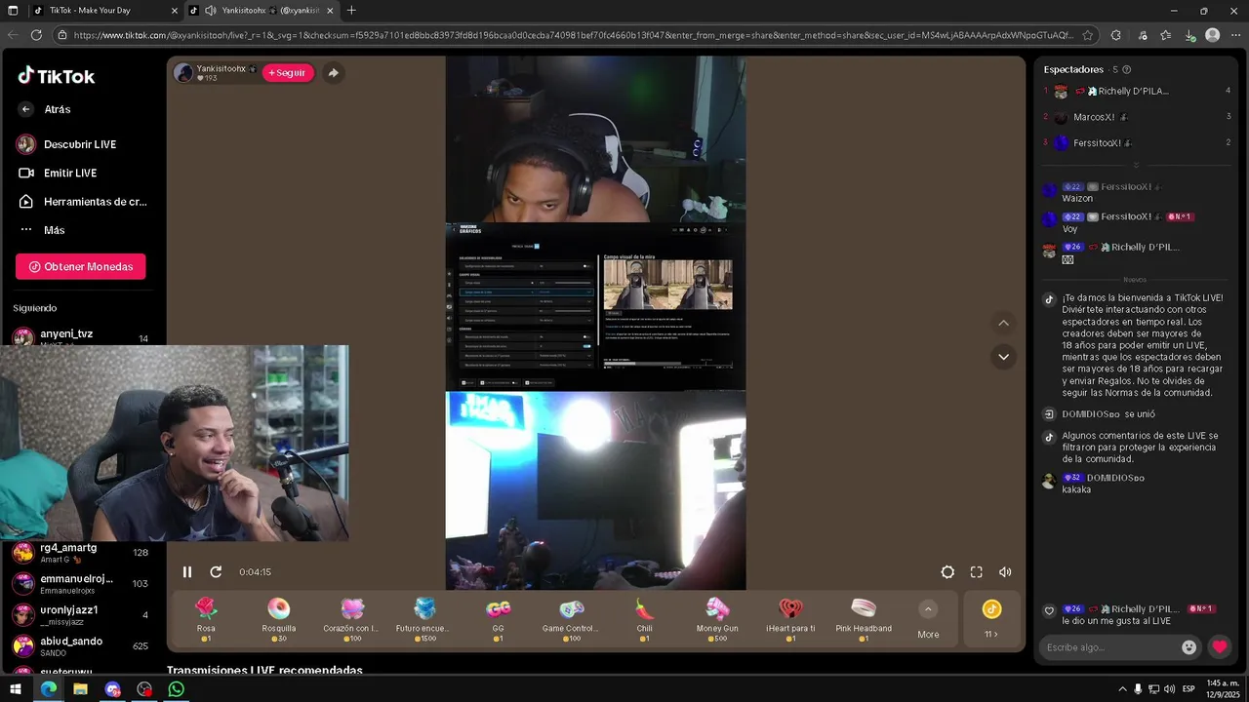Open WhatsApp from the taskbar
The height and width of the screenshot is (702, 1249).
[176, 689]
